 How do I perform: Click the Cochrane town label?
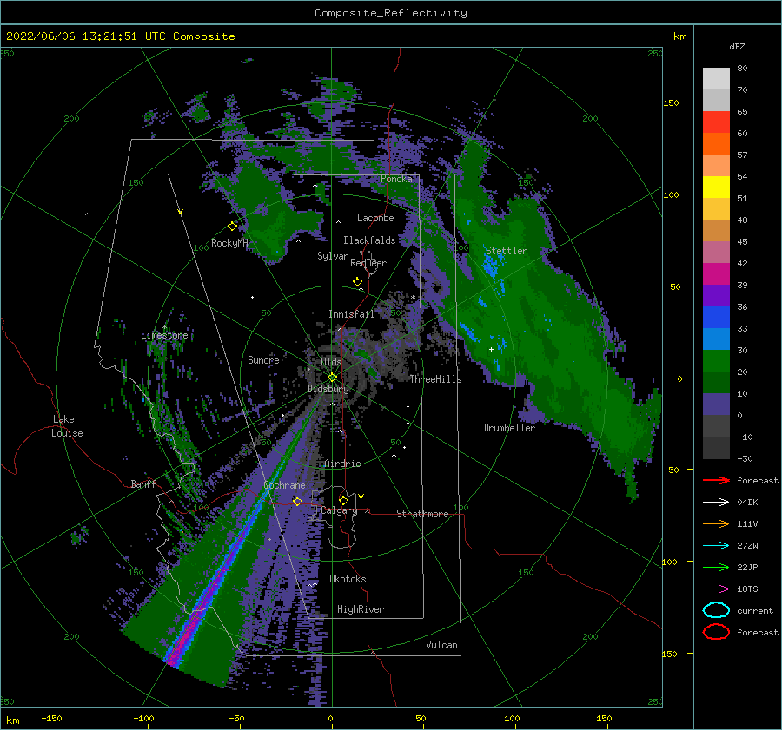tap(284, 485)
